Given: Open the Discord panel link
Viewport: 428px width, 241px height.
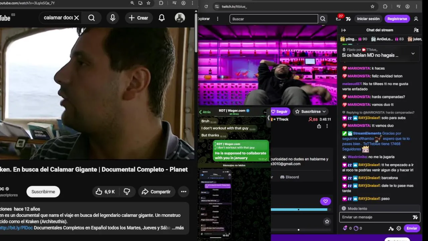Looking at the screenshot, I should (x=290, y=177).
